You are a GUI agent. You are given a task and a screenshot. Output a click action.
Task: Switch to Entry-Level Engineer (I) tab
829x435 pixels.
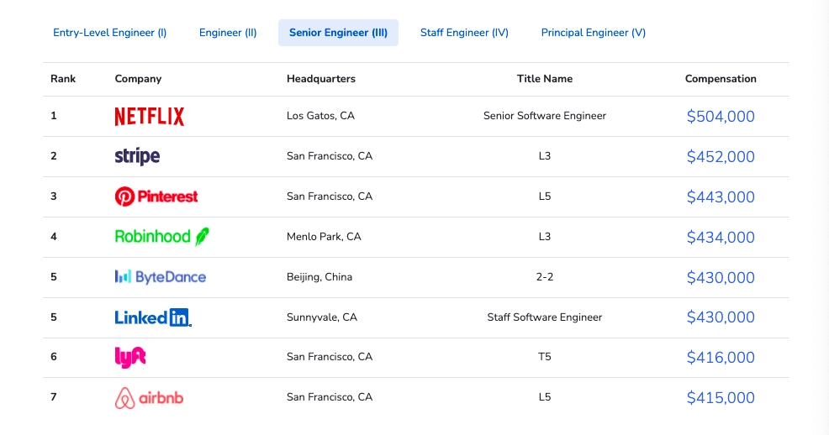(110, 33)
